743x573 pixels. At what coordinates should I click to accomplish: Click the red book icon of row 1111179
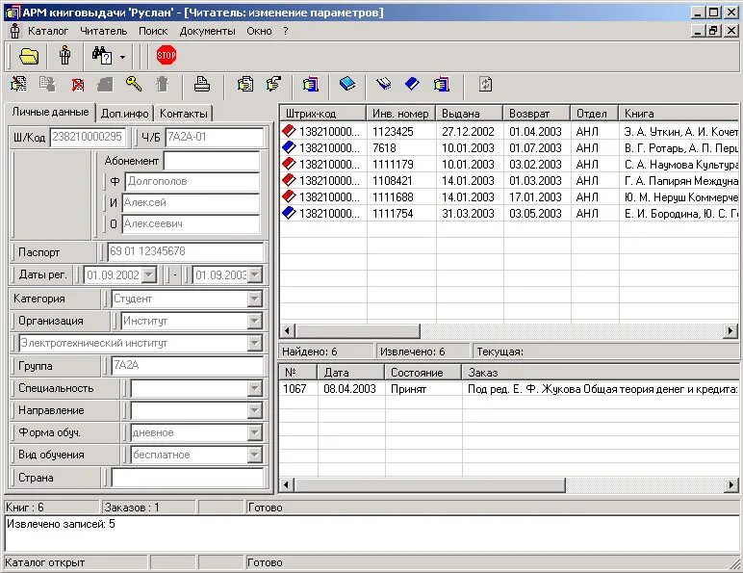click(289, 164)
